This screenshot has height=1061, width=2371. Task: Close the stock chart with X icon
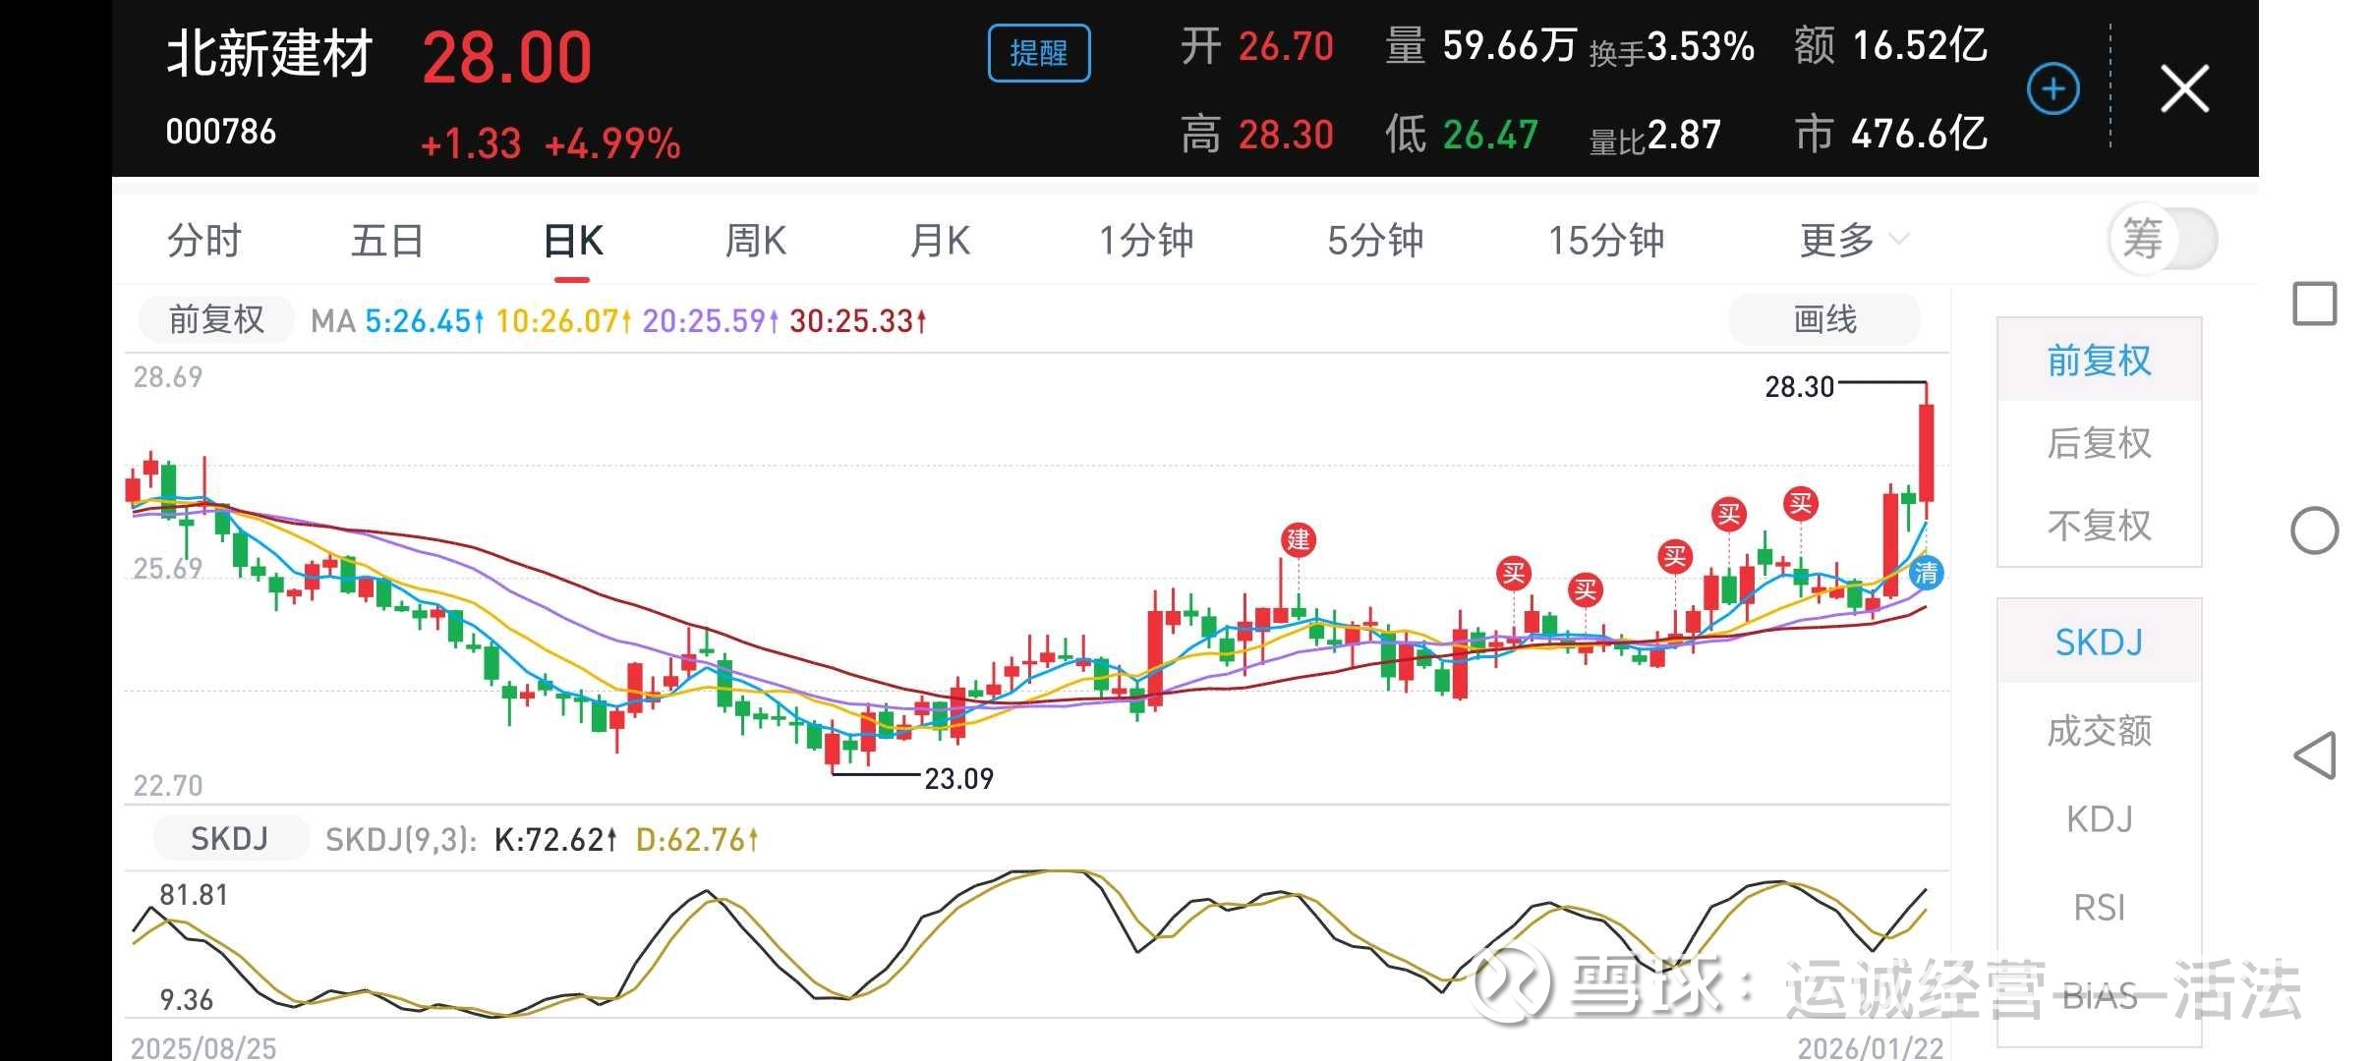[x=2184, y=89]
